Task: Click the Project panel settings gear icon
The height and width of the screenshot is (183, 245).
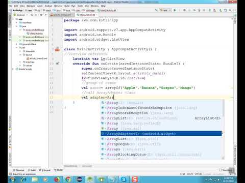Action: click(41, 15)
